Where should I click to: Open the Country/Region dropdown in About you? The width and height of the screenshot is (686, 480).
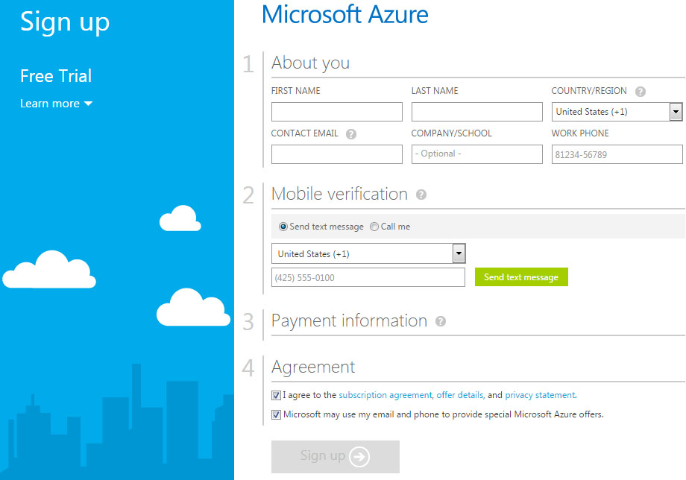coord(617,112)
